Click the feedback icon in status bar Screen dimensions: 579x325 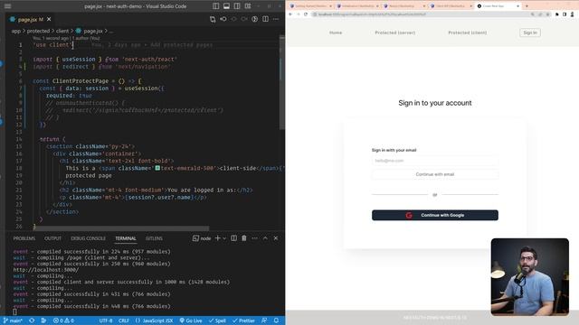[264, 320]
